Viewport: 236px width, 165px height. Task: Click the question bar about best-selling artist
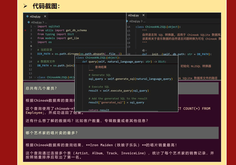pyautogui.click(x=121, y=133)
